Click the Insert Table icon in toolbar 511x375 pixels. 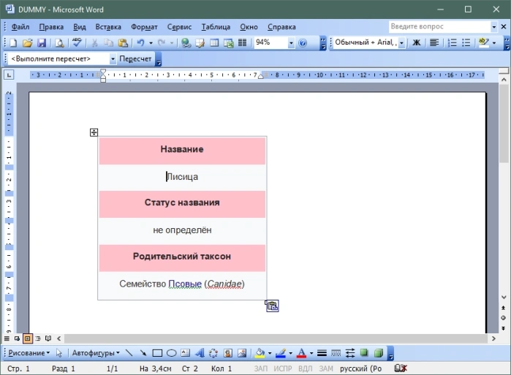[214, 42]
